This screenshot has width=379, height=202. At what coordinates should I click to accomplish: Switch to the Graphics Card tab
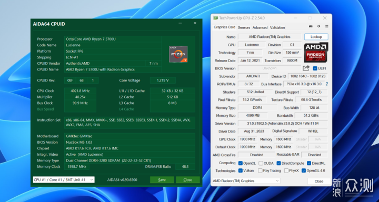[224, 27]
